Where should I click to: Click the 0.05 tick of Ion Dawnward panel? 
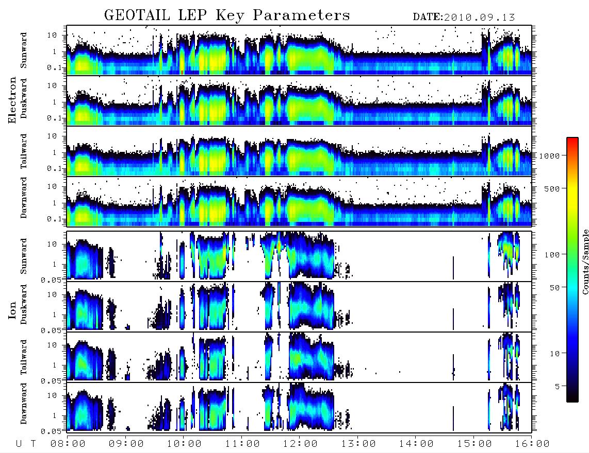point(51,431)
